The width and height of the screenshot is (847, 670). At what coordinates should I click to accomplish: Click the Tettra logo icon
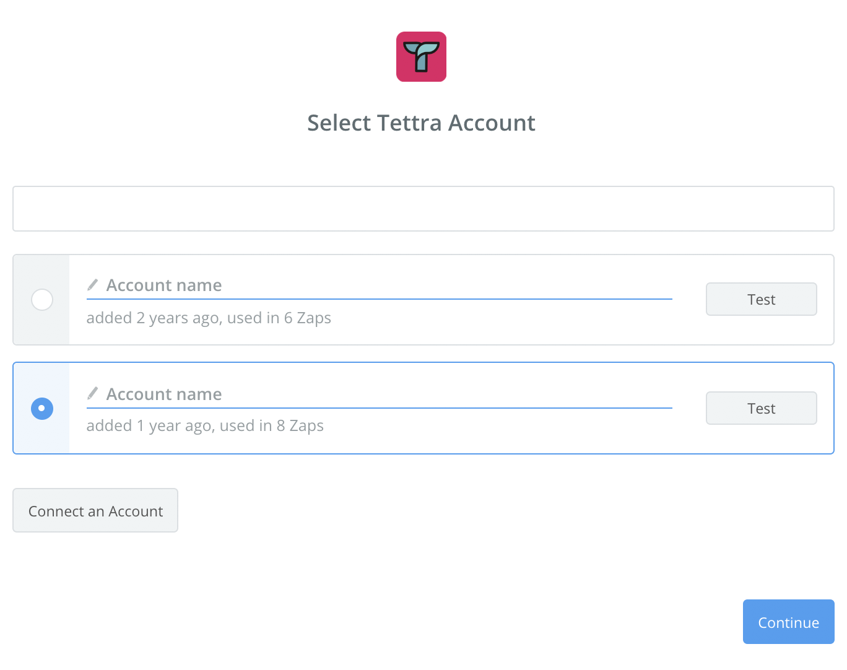[421, 56]
